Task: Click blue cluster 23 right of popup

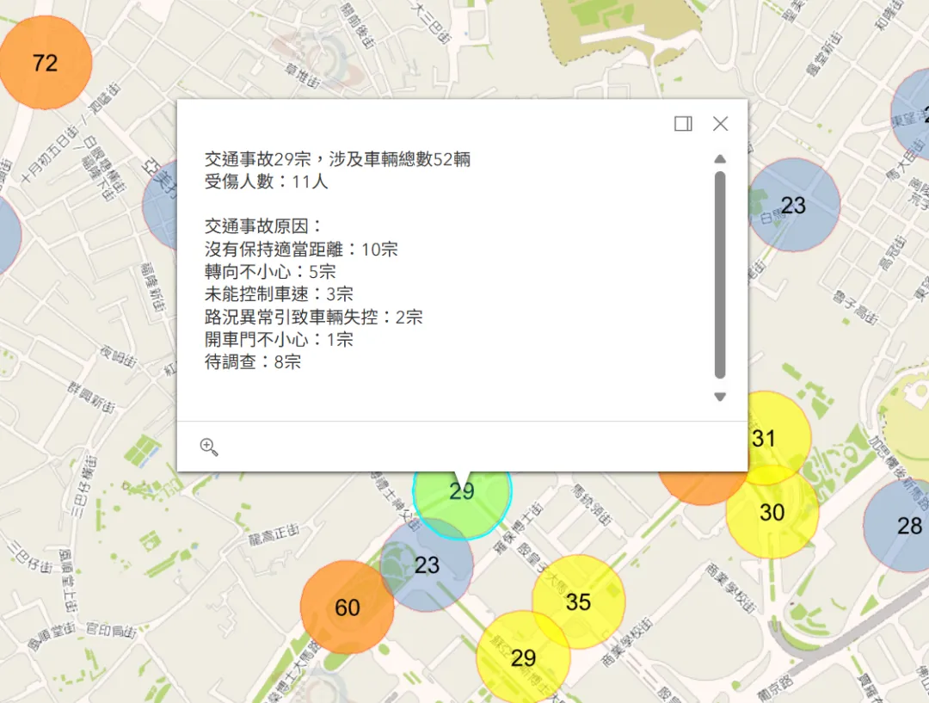Action: pos(793,205)
